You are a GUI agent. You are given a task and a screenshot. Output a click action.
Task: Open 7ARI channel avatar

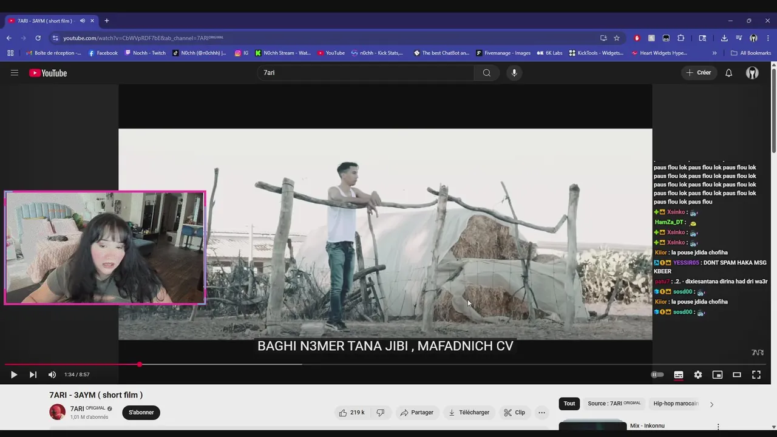57,412
